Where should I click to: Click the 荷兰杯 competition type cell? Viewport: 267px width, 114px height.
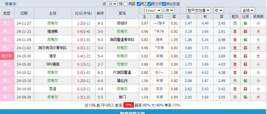7,56
